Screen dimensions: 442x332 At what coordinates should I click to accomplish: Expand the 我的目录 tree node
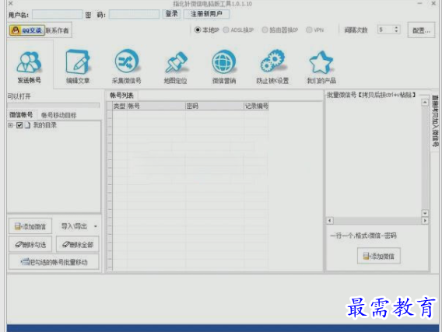coord(11,125)
